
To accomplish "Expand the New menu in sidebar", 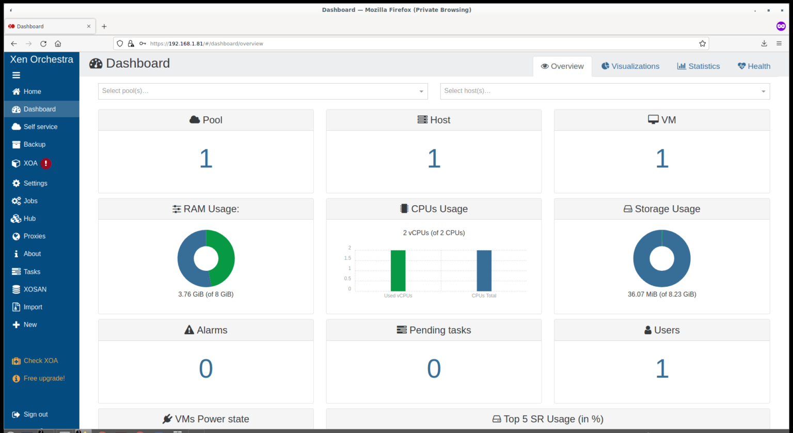I will pos(30,324).
